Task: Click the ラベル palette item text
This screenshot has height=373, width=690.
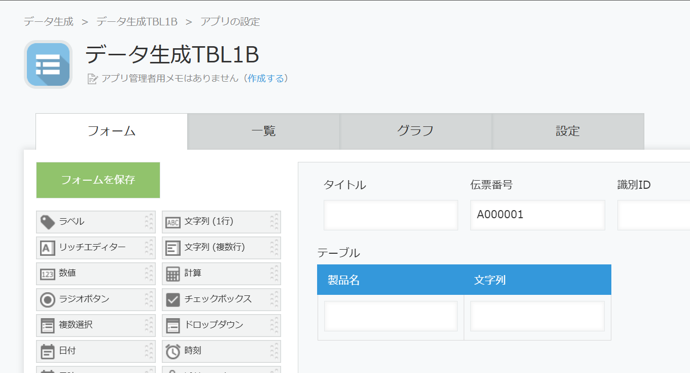Action: 72,222
